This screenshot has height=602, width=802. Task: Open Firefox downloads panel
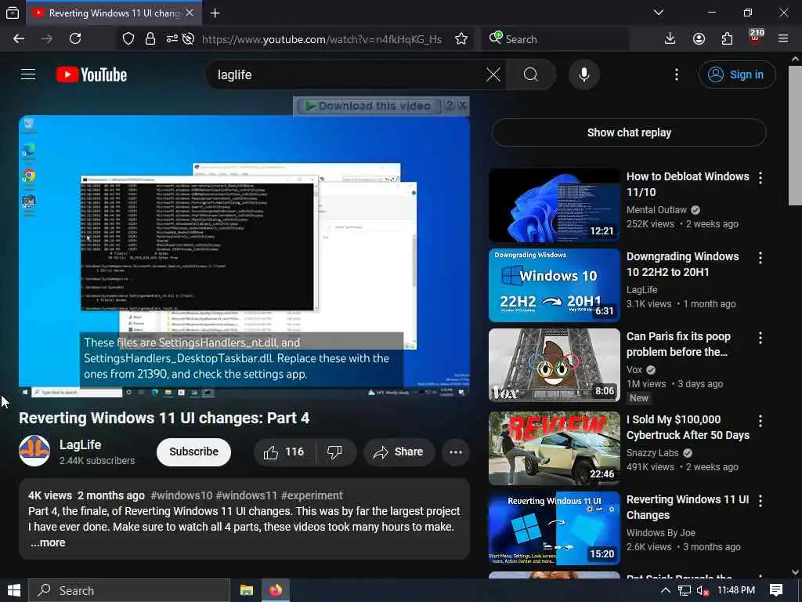670,39
